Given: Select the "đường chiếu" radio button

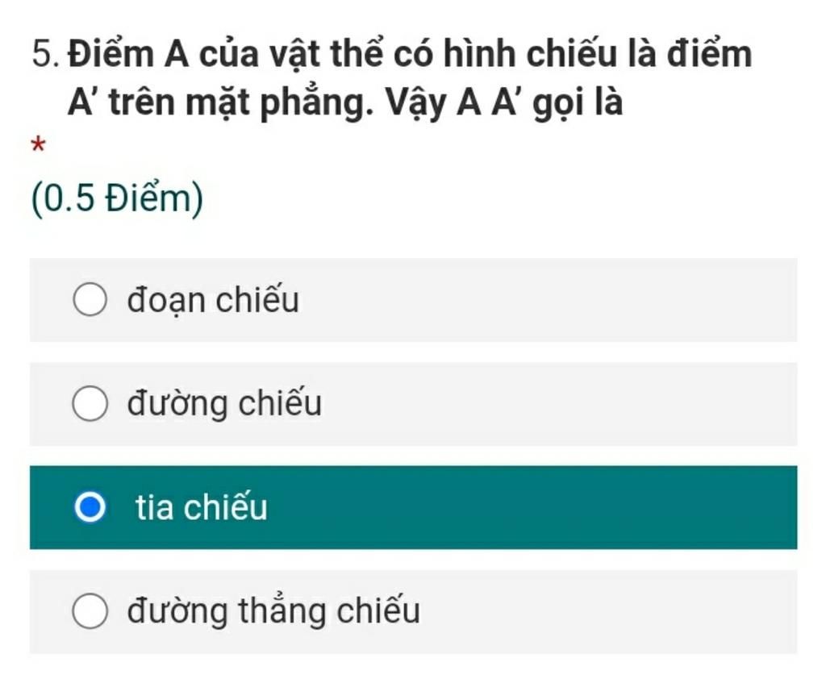Looking at the screenshot, I should pos(90,403).
